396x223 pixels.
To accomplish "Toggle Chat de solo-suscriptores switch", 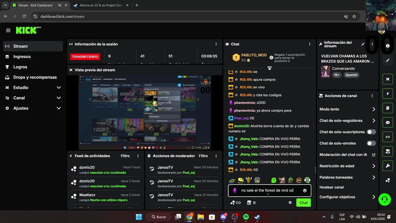I will point(371,132).
